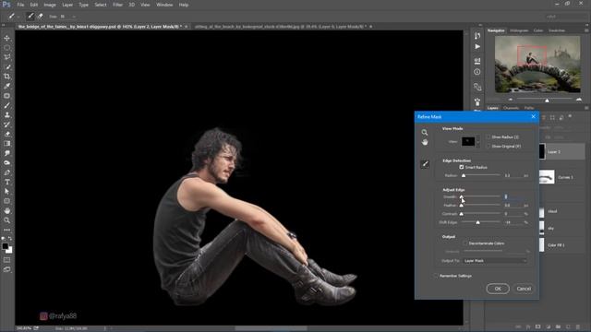Image resolution: width=591 pixels, height=332 pixels.
Task: Select the Pen tool
Action: point(7,172)
